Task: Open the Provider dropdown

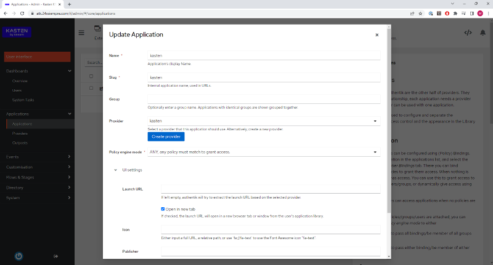Action: [x=264, y=121]
